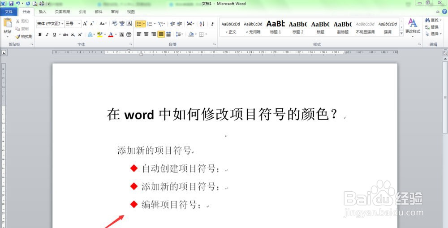
Task: Expand the Styles gallery More arrow
Action: click(x=401, y=34)
